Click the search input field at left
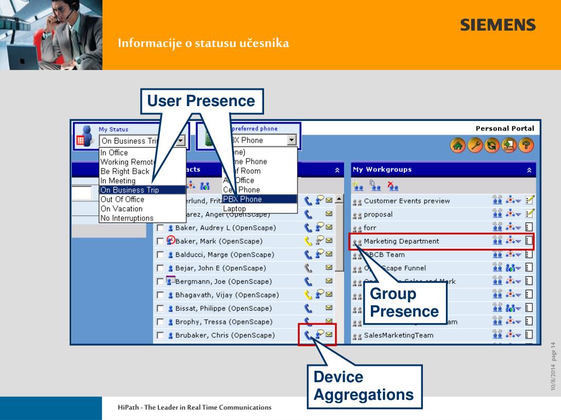Viewport: 561px width, 420px height. click(x=82, y=193)
